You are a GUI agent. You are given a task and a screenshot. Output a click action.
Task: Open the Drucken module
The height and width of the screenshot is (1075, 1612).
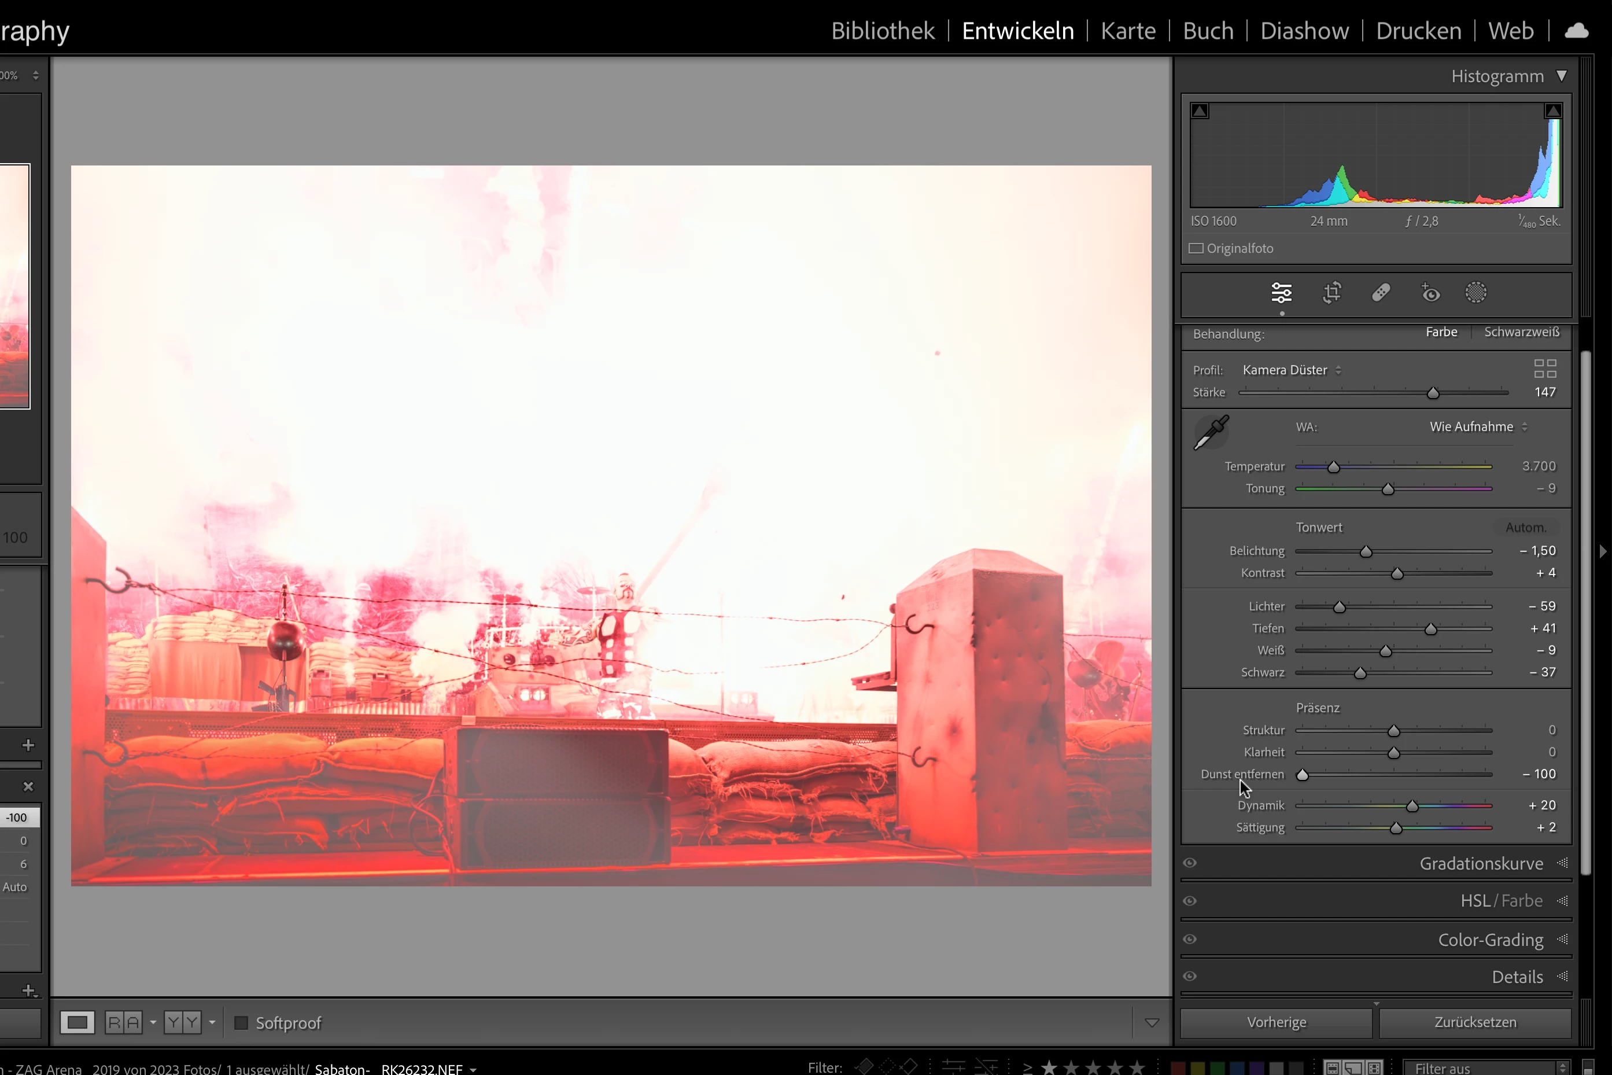(1418, 31)
